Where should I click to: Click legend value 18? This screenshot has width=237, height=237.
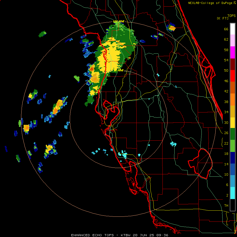click(226, 154)
